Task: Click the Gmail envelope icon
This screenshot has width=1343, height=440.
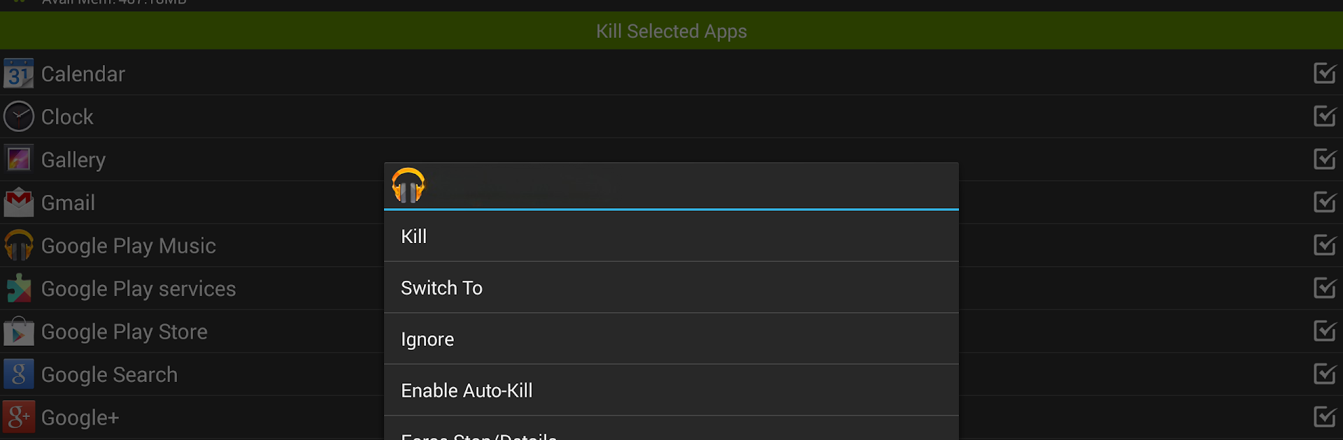Action: pyautogui.click(x=18, y=203)
